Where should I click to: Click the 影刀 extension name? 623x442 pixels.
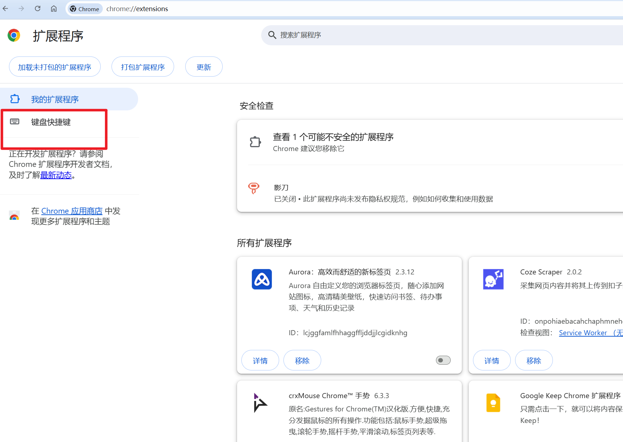(x=281, y=187)
